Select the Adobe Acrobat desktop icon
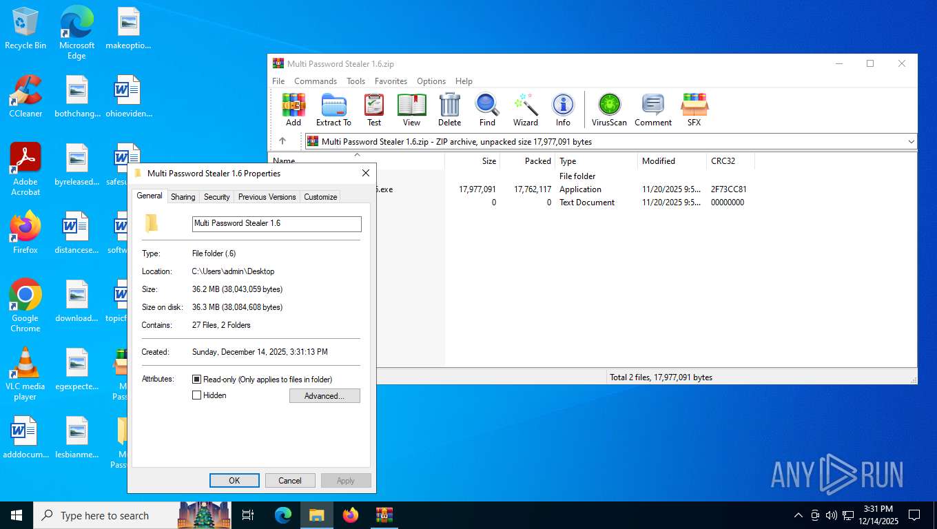The image size is (937, 529). [25, 169]
